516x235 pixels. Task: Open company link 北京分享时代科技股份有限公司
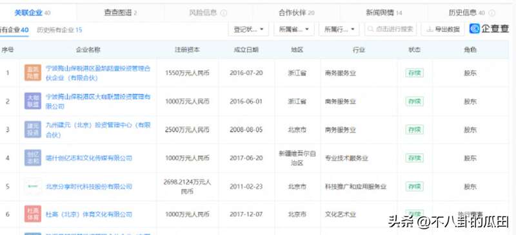pyautogui.click(x=89, y=187)
